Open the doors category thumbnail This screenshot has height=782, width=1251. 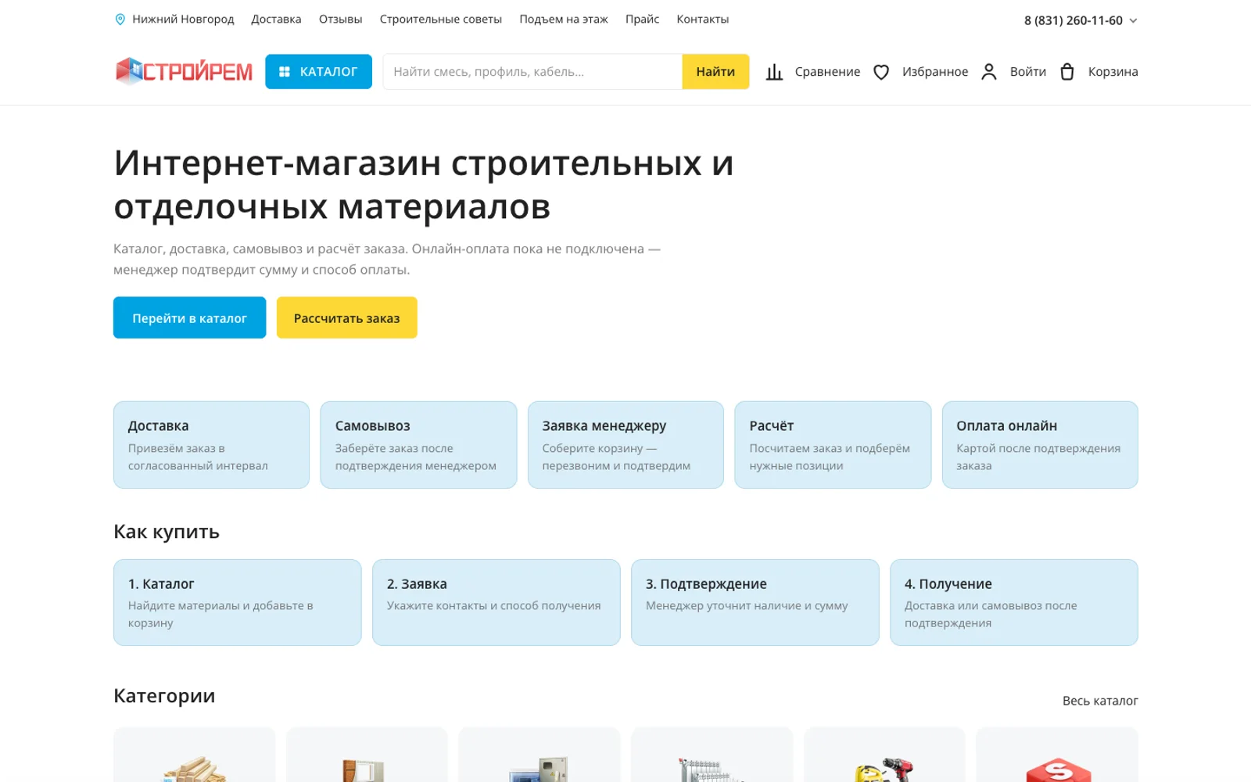click(367, 755)
